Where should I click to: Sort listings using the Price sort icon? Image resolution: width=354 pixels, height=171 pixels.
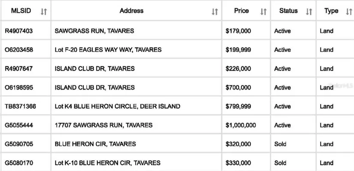[263, 12]
